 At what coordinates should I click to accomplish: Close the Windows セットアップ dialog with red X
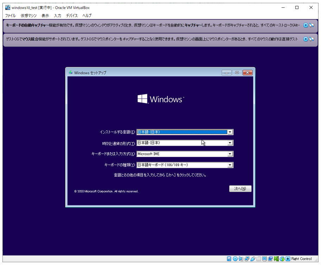pos(248,72)
